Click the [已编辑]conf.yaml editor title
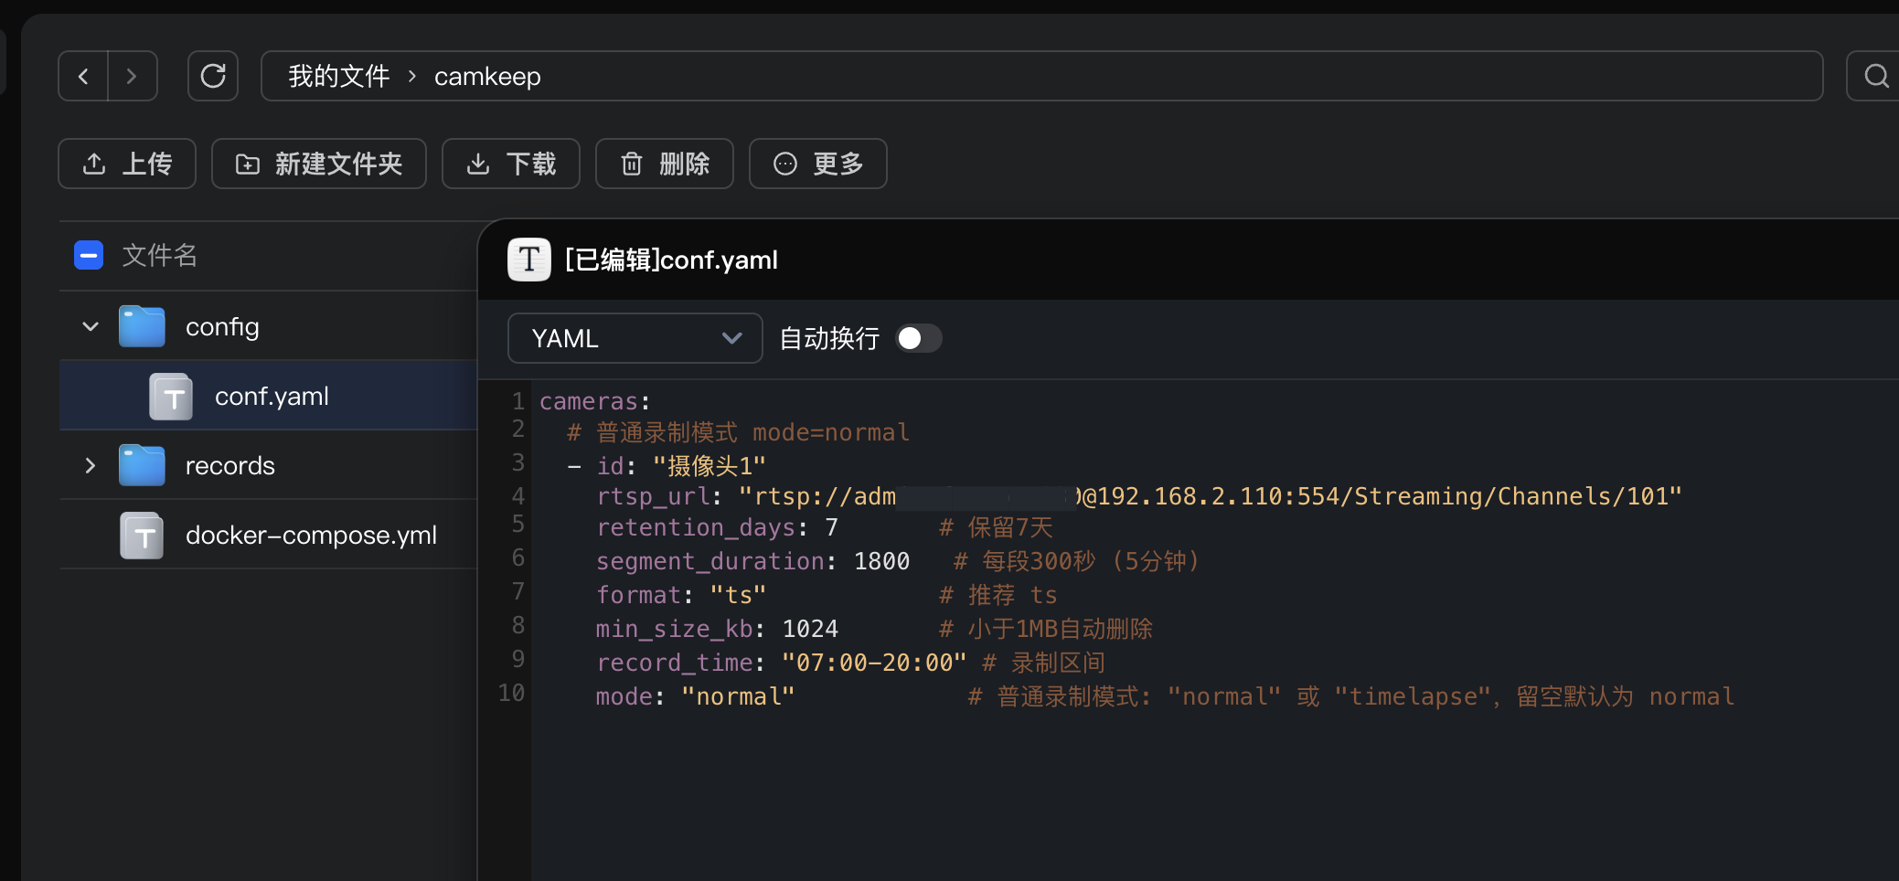The height and width of the screenshot is (881, 1899). 672,260
